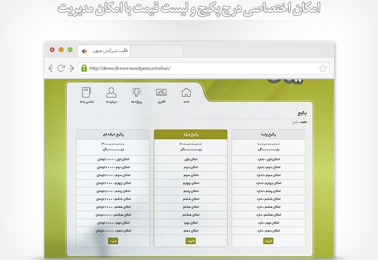Open the خانه (home) house icon
The height and width of the screenshot is (260, 378).
[x=186, y=96]
